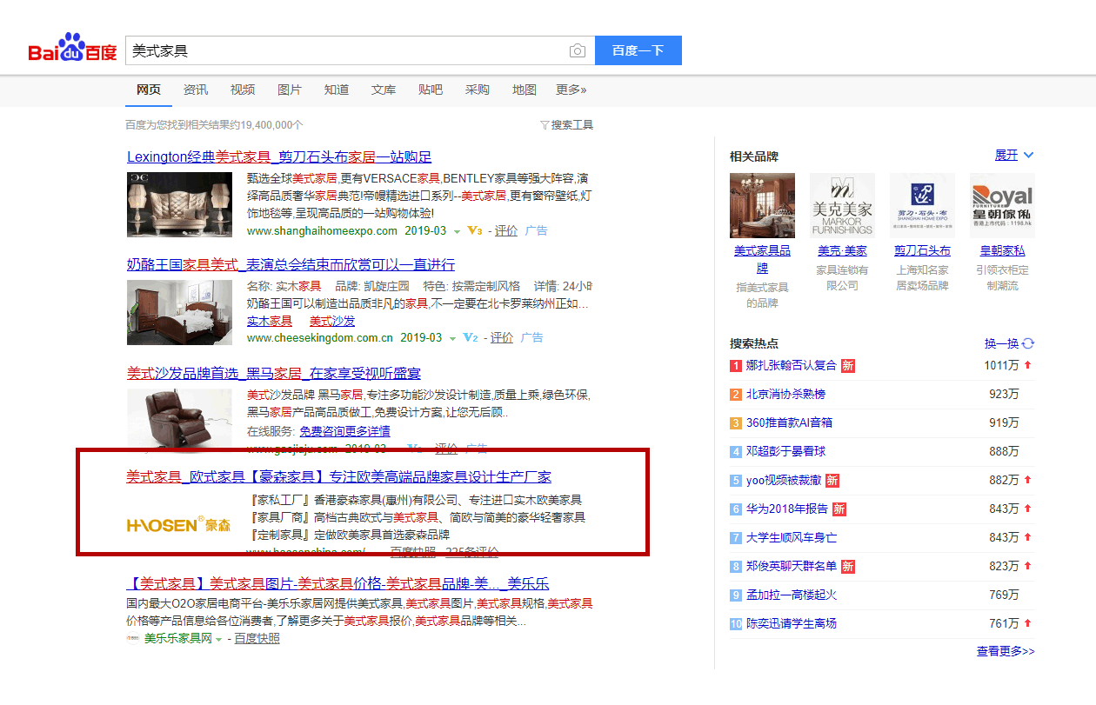Image resolution: width=1096 pixels, height=705 pixels.
Task: Click the 美式家具品牌 brand name link
Action: pos(762,259)
